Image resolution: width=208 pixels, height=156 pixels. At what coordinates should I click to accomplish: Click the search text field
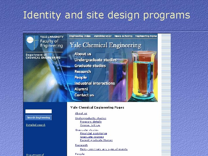[38, 111]
